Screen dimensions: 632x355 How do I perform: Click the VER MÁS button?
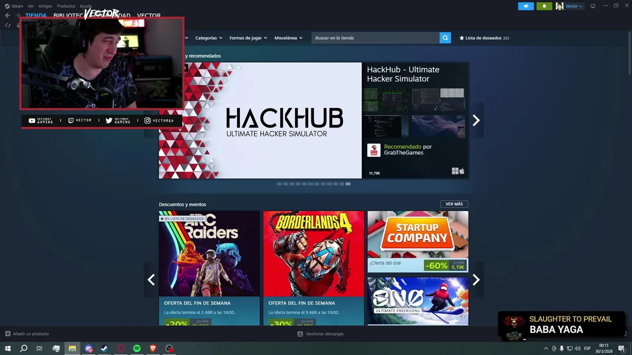point(454,204)
